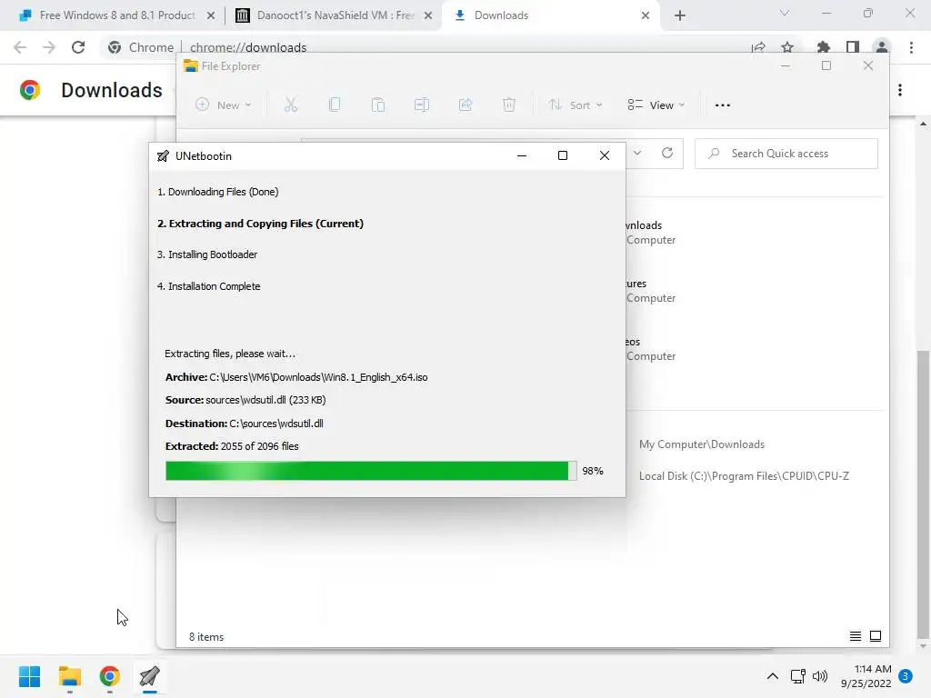
Task: Click the Chrome taskbar icon
Action: pos(109,676)
